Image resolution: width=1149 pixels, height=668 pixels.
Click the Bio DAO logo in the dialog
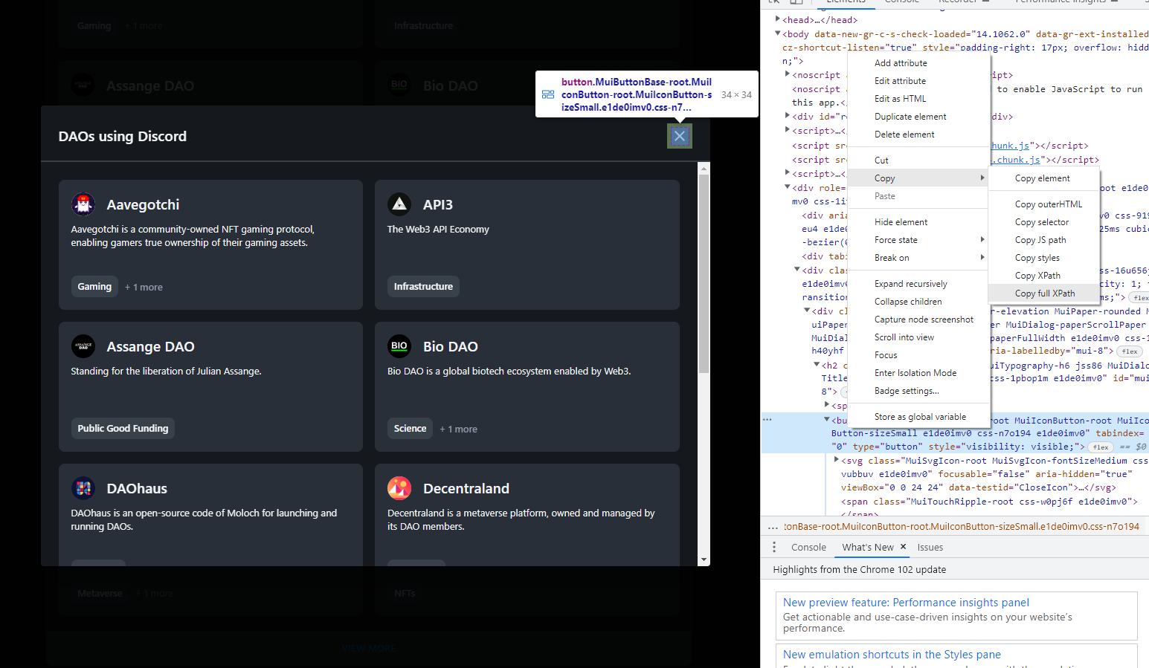(x=399, y=346)
